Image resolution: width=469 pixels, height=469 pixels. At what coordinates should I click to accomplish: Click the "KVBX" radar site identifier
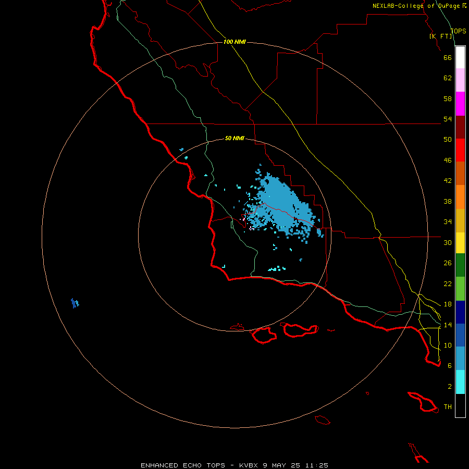click(248, 465)
